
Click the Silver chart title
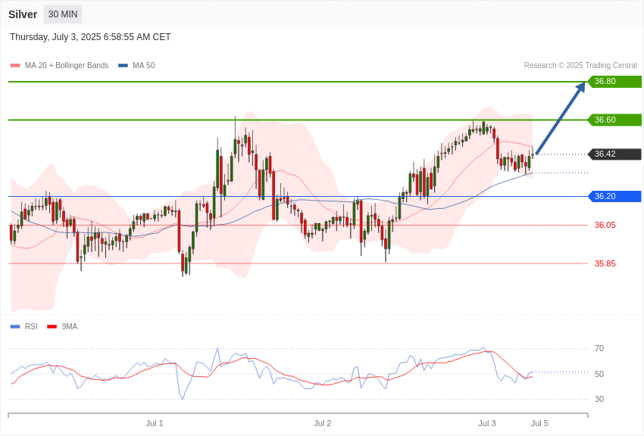[23, 14]
